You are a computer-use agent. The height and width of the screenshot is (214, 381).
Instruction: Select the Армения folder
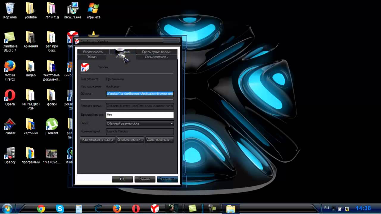31,40
